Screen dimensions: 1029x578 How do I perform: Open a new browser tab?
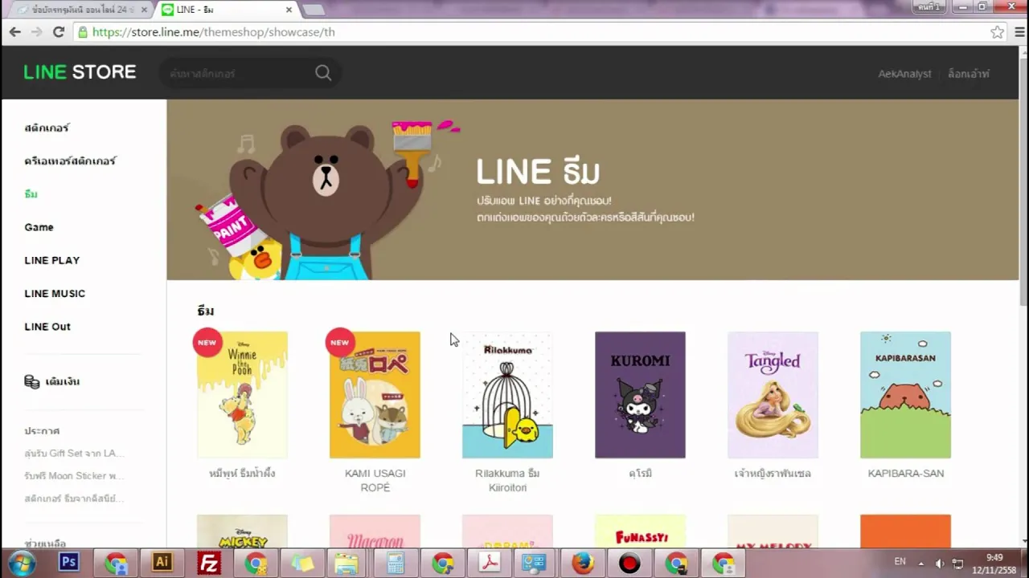coord(314,10)
